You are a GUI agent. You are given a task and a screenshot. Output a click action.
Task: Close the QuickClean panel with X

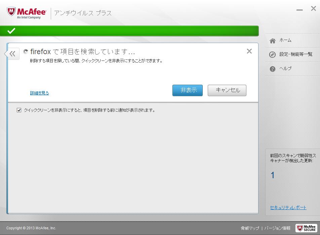point(249,51)
